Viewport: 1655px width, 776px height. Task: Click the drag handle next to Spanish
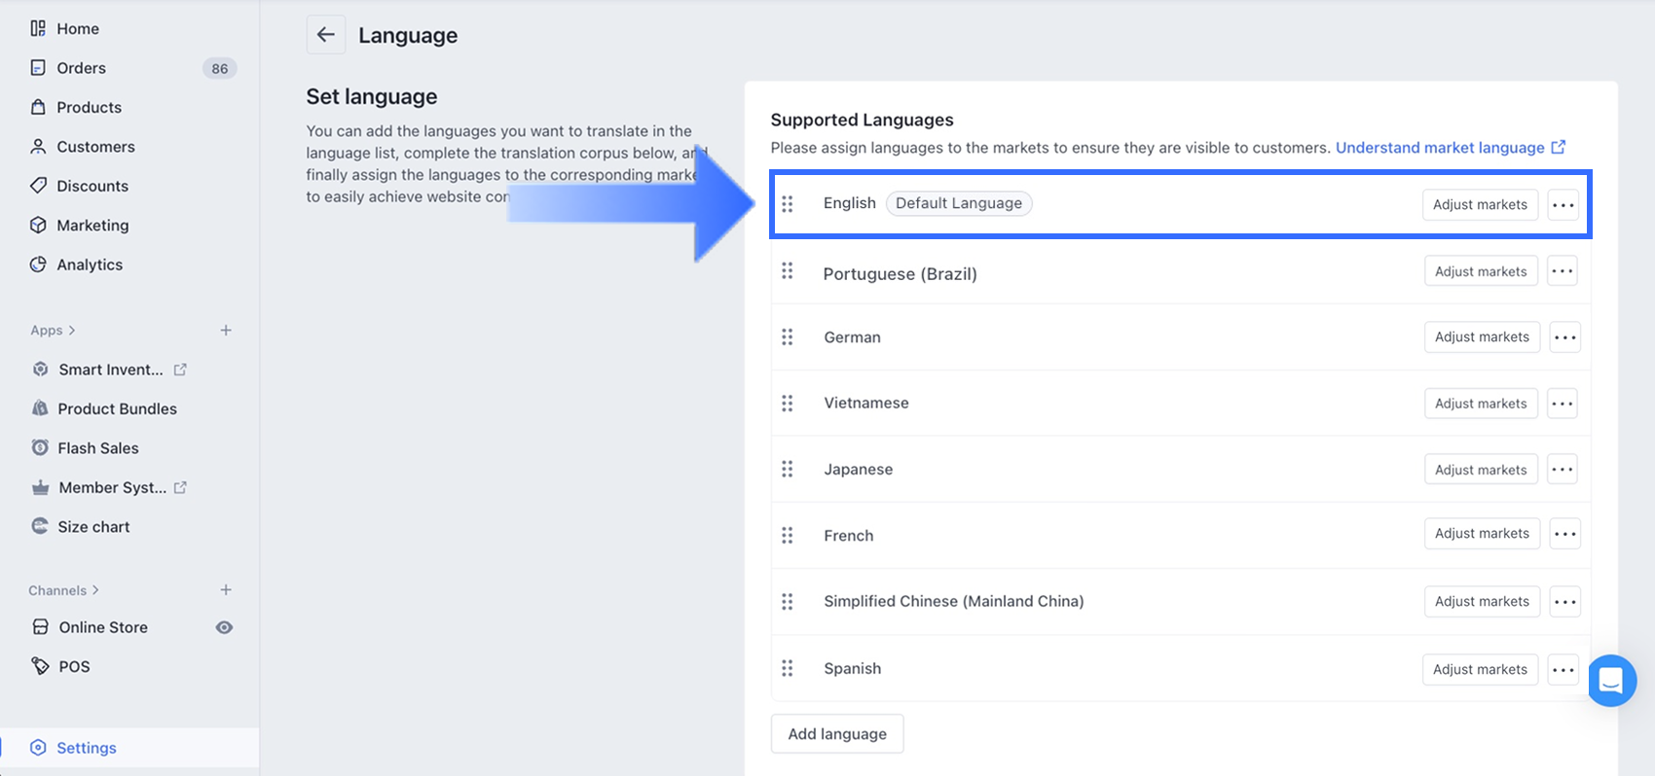tap(787, 669)
